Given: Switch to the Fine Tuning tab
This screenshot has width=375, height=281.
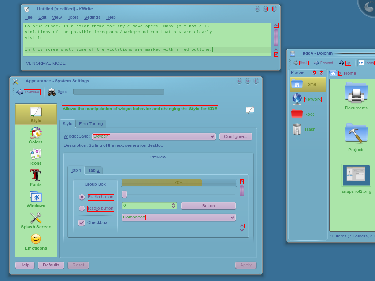Looking at the screenshot, I should [91, 124].
